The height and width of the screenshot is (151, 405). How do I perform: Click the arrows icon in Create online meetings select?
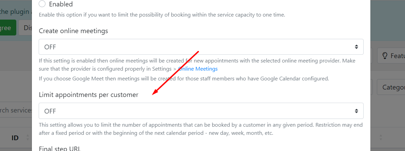(x=356, y=47)
